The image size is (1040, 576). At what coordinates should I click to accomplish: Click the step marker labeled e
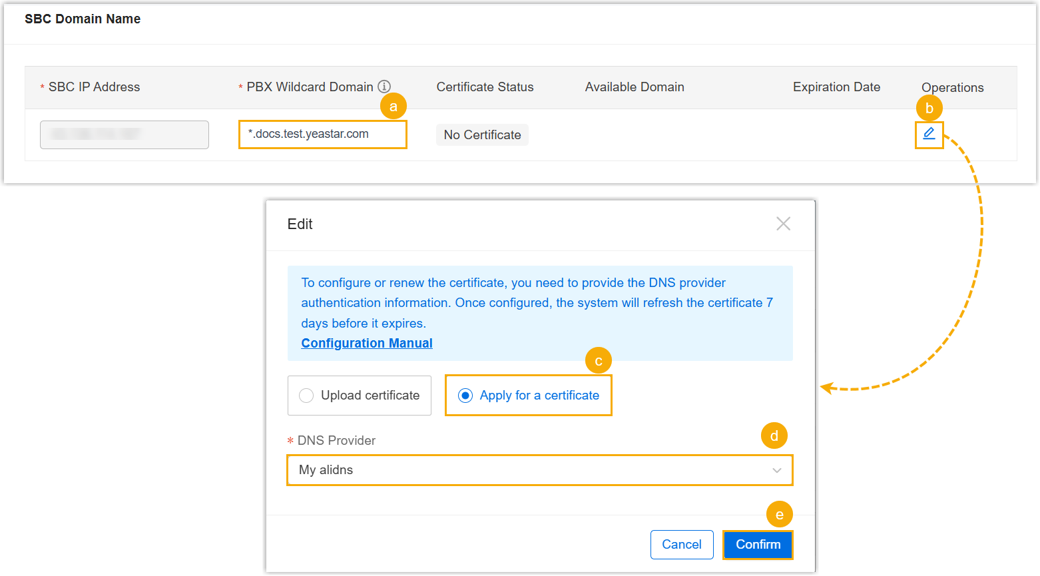(x=779, y=514)
